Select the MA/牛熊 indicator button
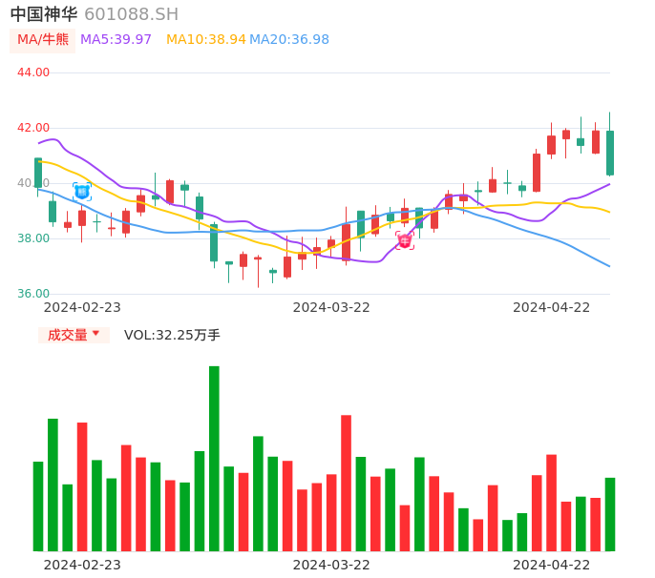 click(43, 40)
